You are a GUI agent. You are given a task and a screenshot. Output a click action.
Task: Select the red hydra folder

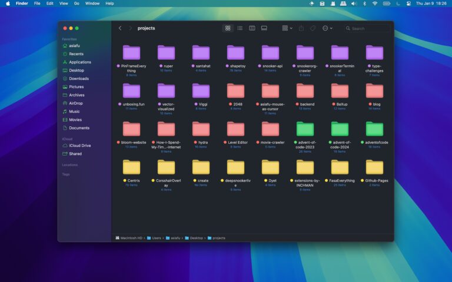pos(201,129)
